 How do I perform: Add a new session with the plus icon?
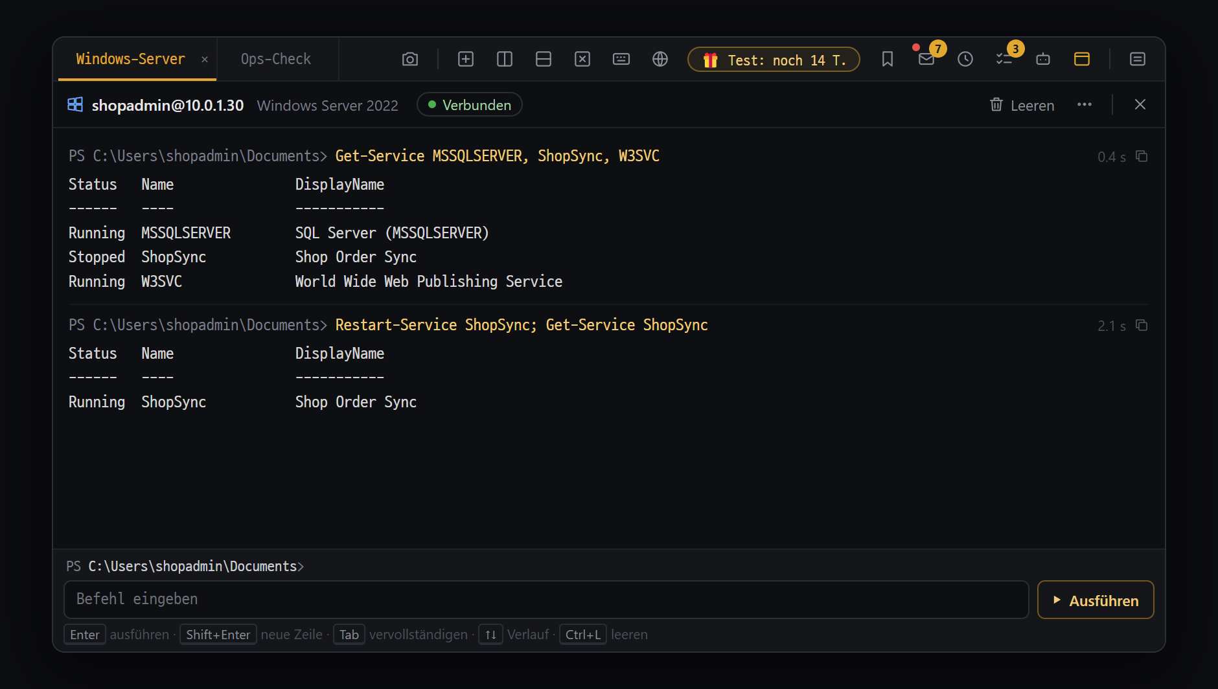point(466,60)
